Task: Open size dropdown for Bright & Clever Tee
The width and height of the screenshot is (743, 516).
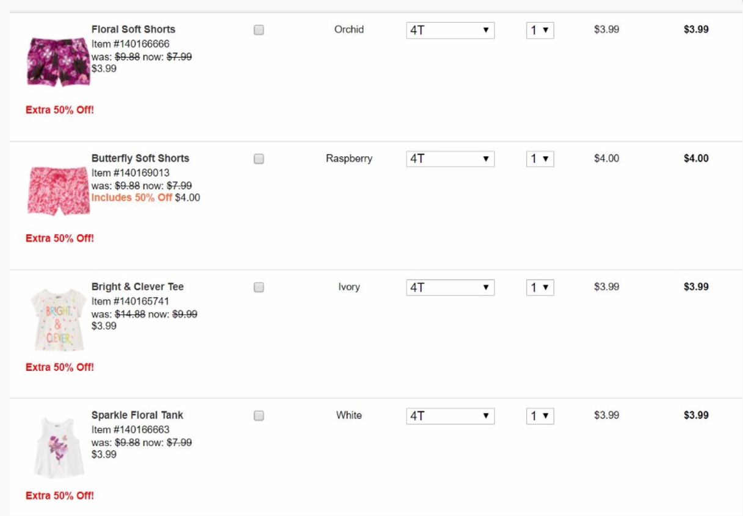Action: (450, 287)
